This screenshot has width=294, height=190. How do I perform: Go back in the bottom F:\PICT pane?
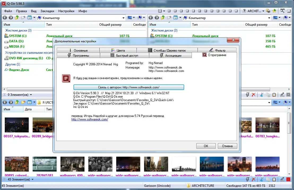pyautogui.click(x=5, y=102)
